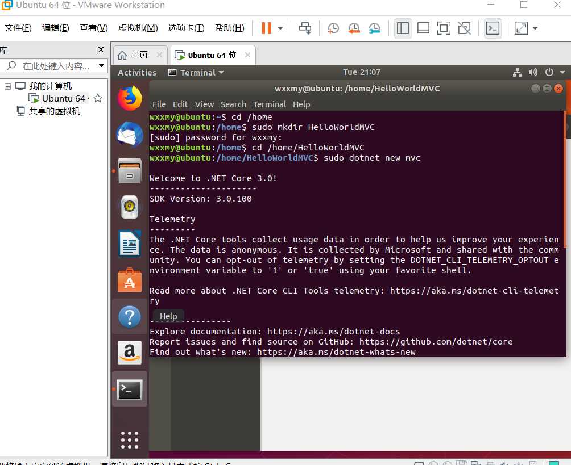Open Amazon from the dock
Viewport: 571px width, 465px height.
click(130, 353)
